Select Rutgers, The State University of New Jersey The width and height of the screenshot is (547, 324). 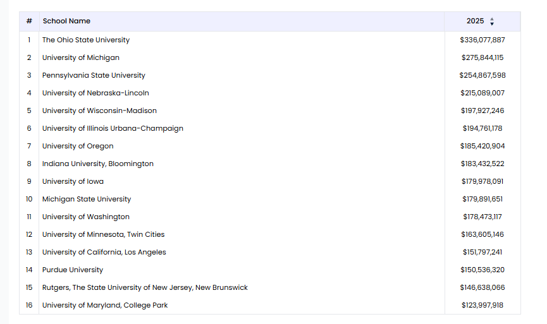(145, 287)
